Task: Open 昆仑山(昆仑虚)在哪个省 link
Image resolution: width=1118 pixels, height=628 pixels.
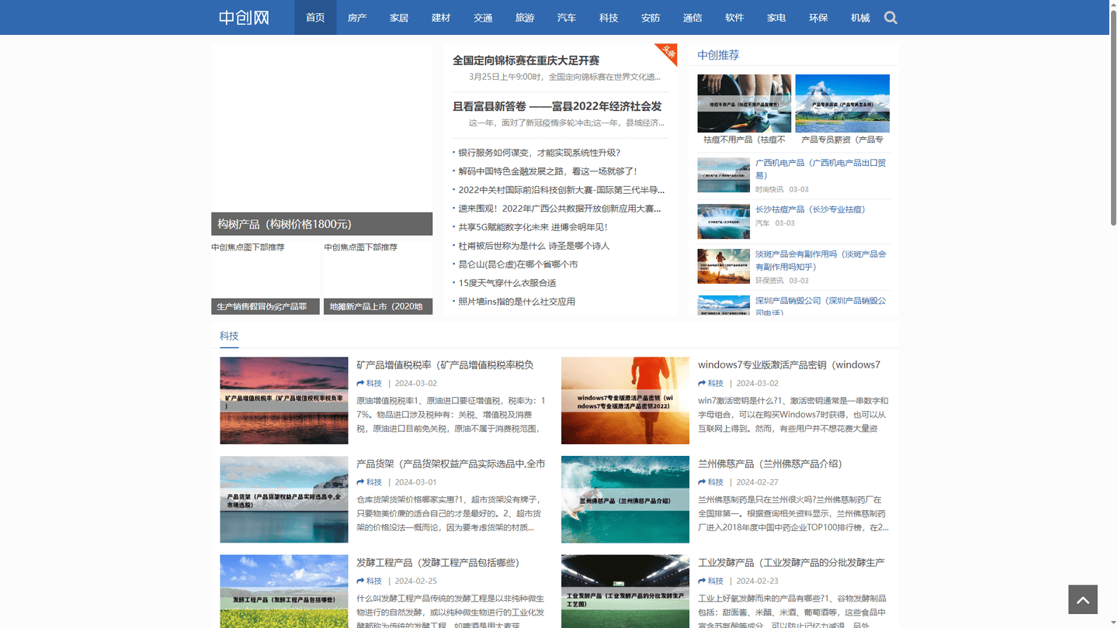Action: (518, 264)
